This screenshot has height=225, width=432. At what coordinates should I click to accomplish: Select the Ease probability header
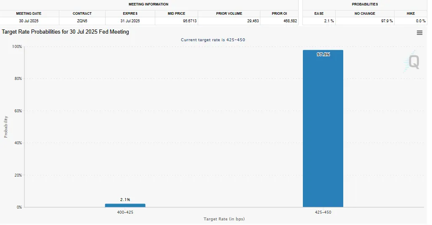(x=319, y=13)
